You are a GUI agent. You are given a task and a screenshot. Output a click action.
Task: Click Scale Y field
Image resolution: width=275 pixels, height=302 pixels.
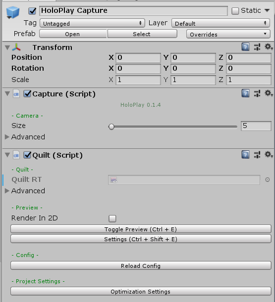(193, 80)
